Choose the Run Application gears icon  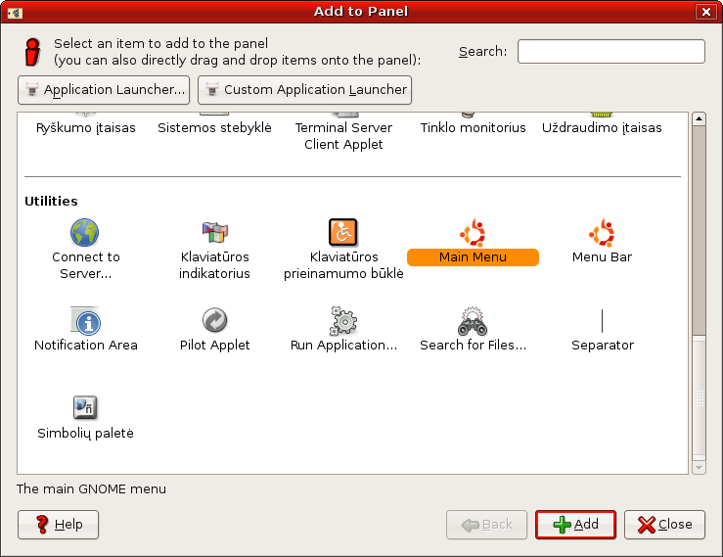pyautogui.click(x=343, y=321)
